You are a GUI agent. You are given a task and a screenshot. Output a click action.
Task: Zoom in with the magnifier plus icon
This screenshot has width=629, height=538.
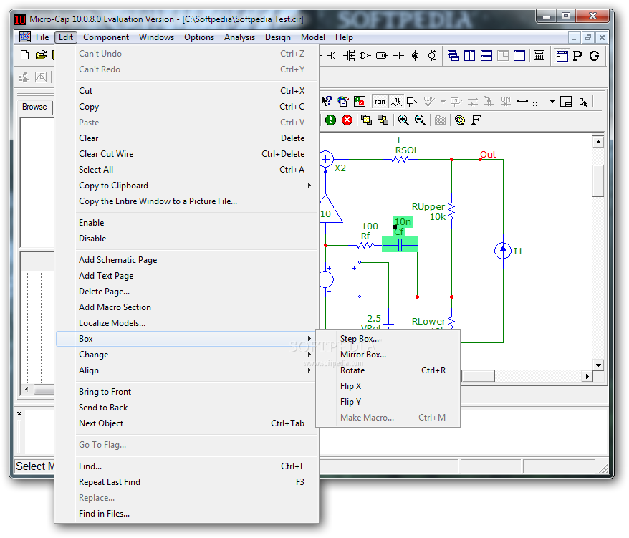pos(403,120)
